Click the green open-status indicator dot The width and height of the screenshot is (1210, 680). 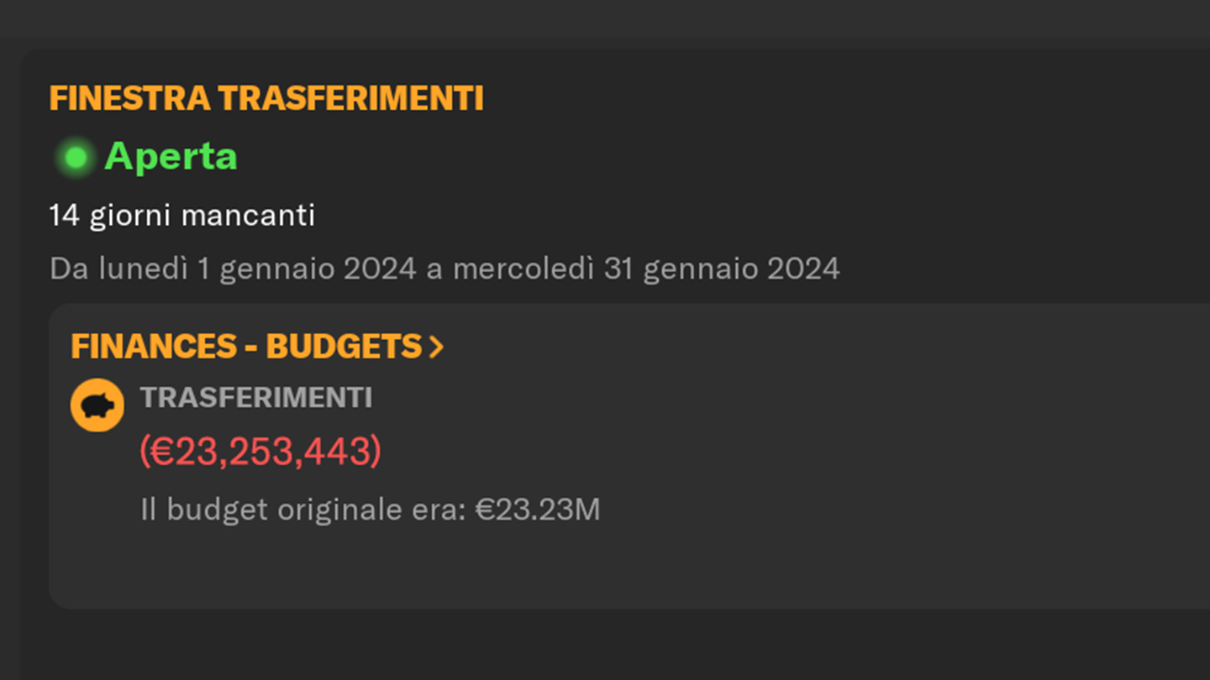point(76,158)
